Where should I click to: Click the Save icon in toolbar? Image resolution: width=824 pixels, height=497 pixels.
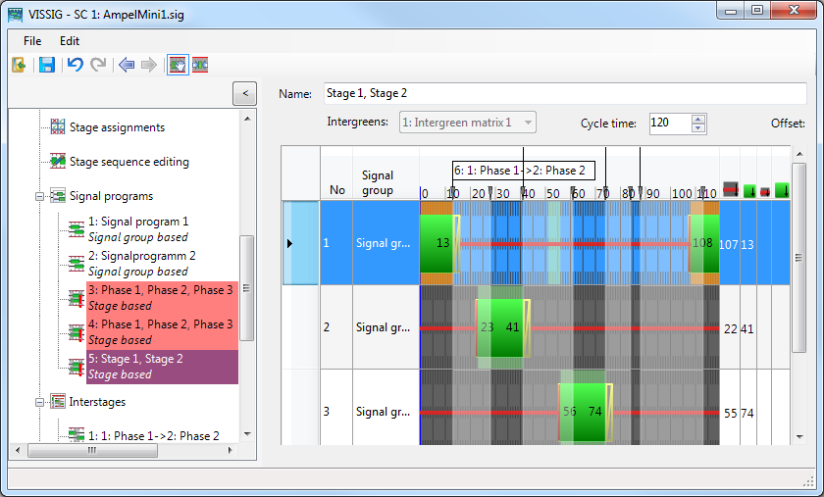point(46,65)
